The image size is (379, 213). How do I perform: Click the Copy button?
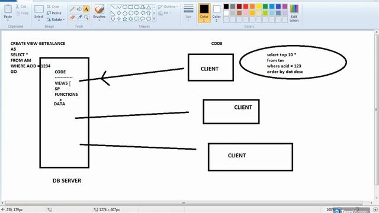tap(23, 13)
